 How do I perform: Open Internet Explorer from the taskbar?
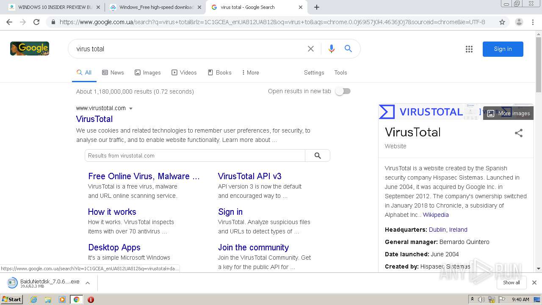click(x=34, y=299)
